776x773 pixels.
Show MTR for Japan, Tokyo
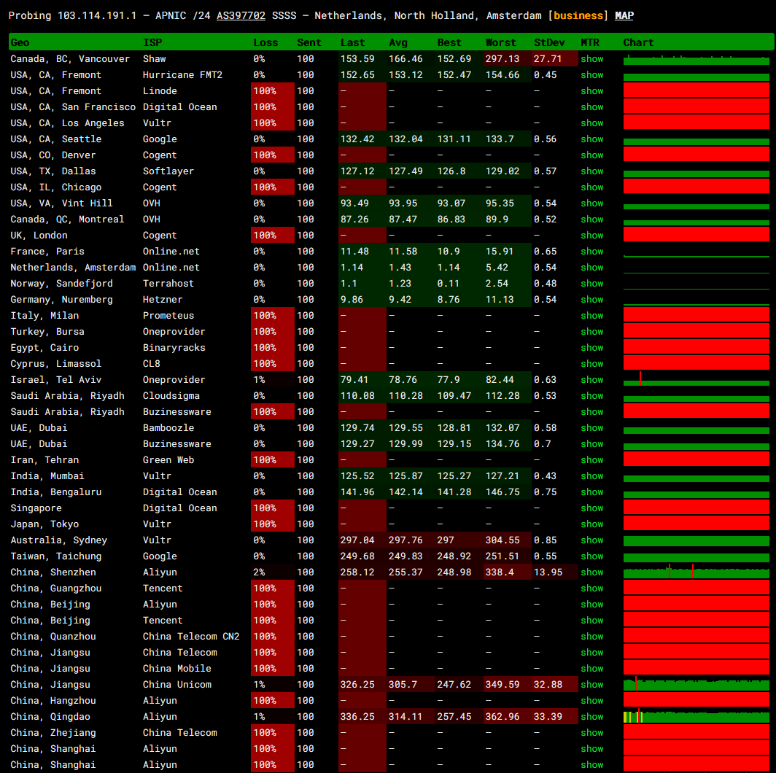coord(592,524)
